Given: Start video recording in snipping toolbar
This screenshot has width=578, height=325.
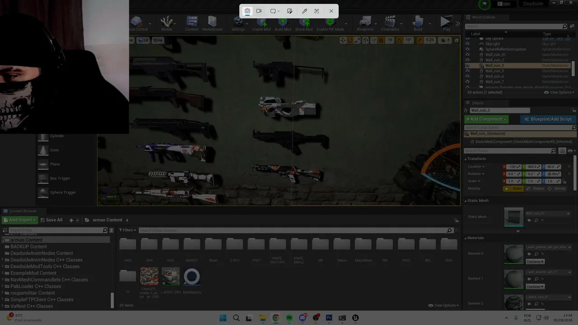Looking at the screenshot, I should (259, 11).
